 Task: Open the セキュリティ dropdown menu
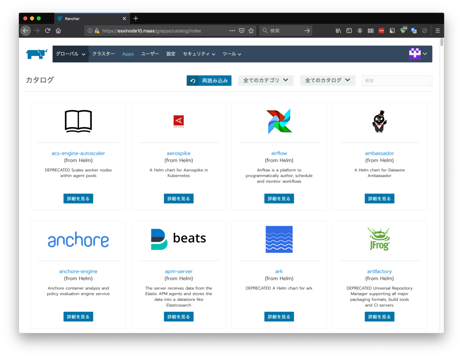tap(199, 54)
